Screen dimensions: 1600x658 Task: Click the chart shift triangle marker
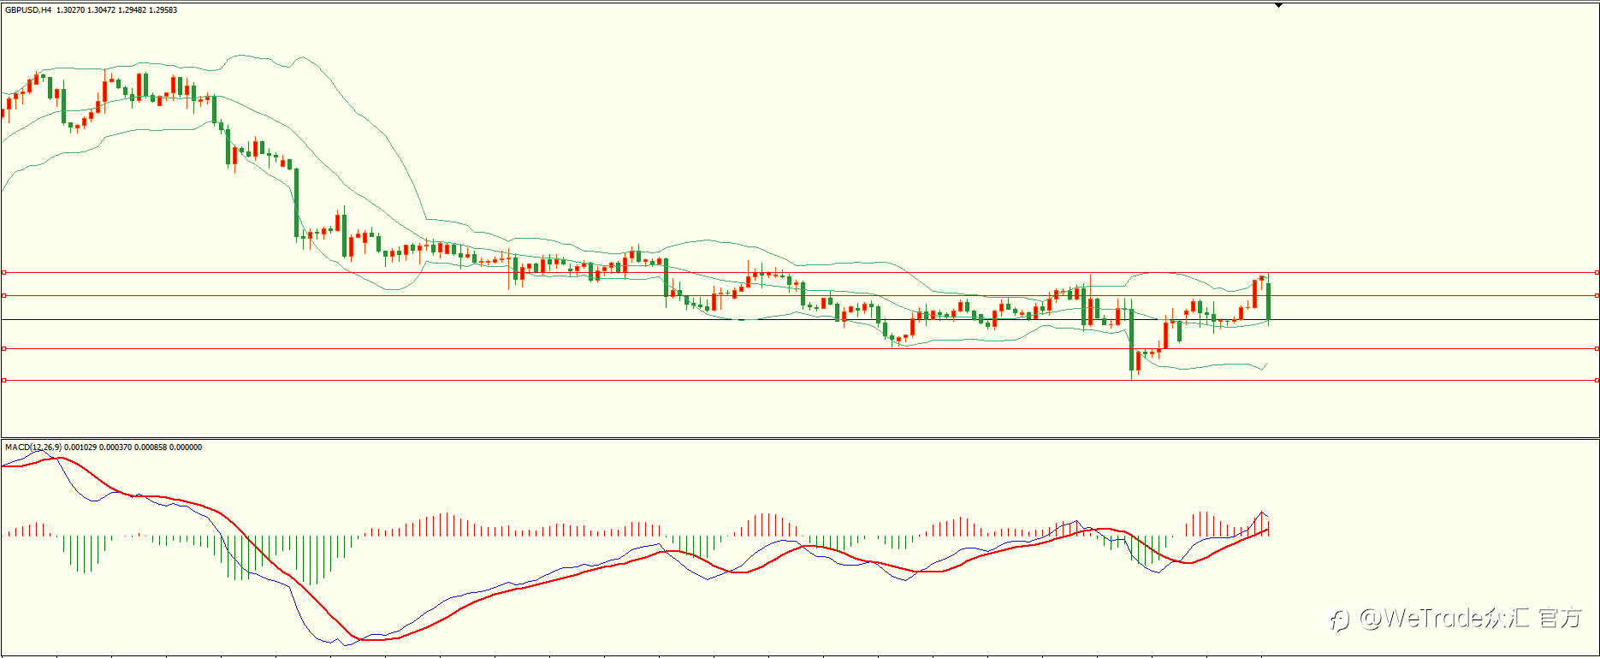pyautogui.click(x=1278, y=5)
